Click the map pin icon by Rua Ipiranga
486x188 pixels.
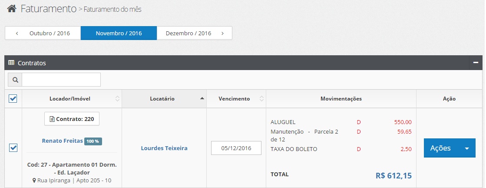[34, 180]
